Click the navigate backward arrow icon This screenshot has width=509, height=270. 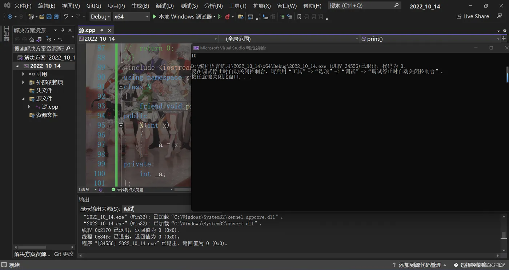click(10, 17)
